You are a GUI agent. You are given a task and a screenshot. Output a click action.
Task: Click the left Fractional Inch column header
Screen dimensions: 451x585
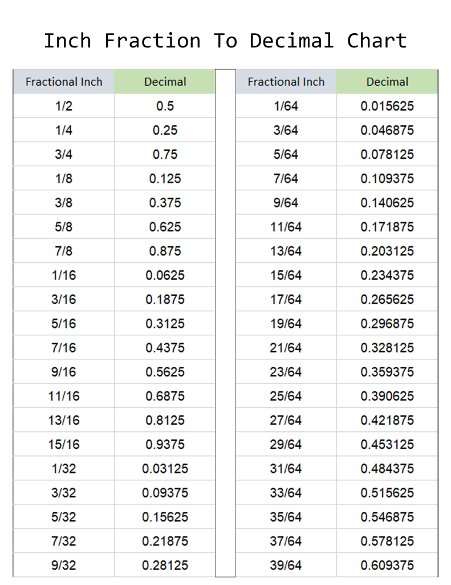click(64, 81)
